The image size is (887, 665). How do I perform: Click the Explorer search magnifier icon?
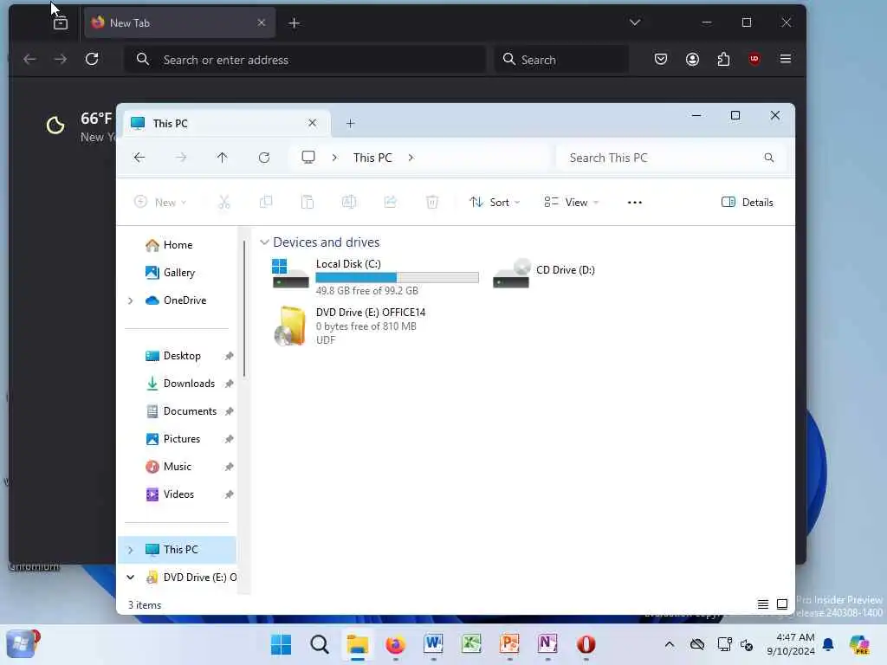pyautogui.click(x=769, y=158)
